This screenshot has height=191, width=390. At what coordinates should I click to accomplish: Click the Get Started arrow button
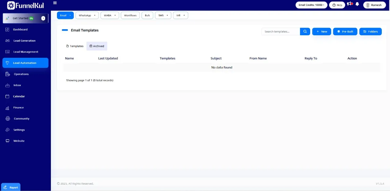pos(43,18)
